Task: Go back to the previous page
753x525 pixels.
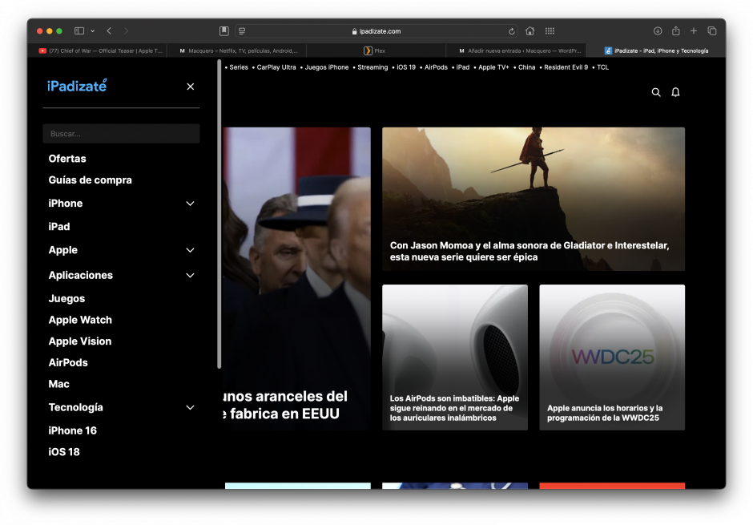Action: [109, 30]
